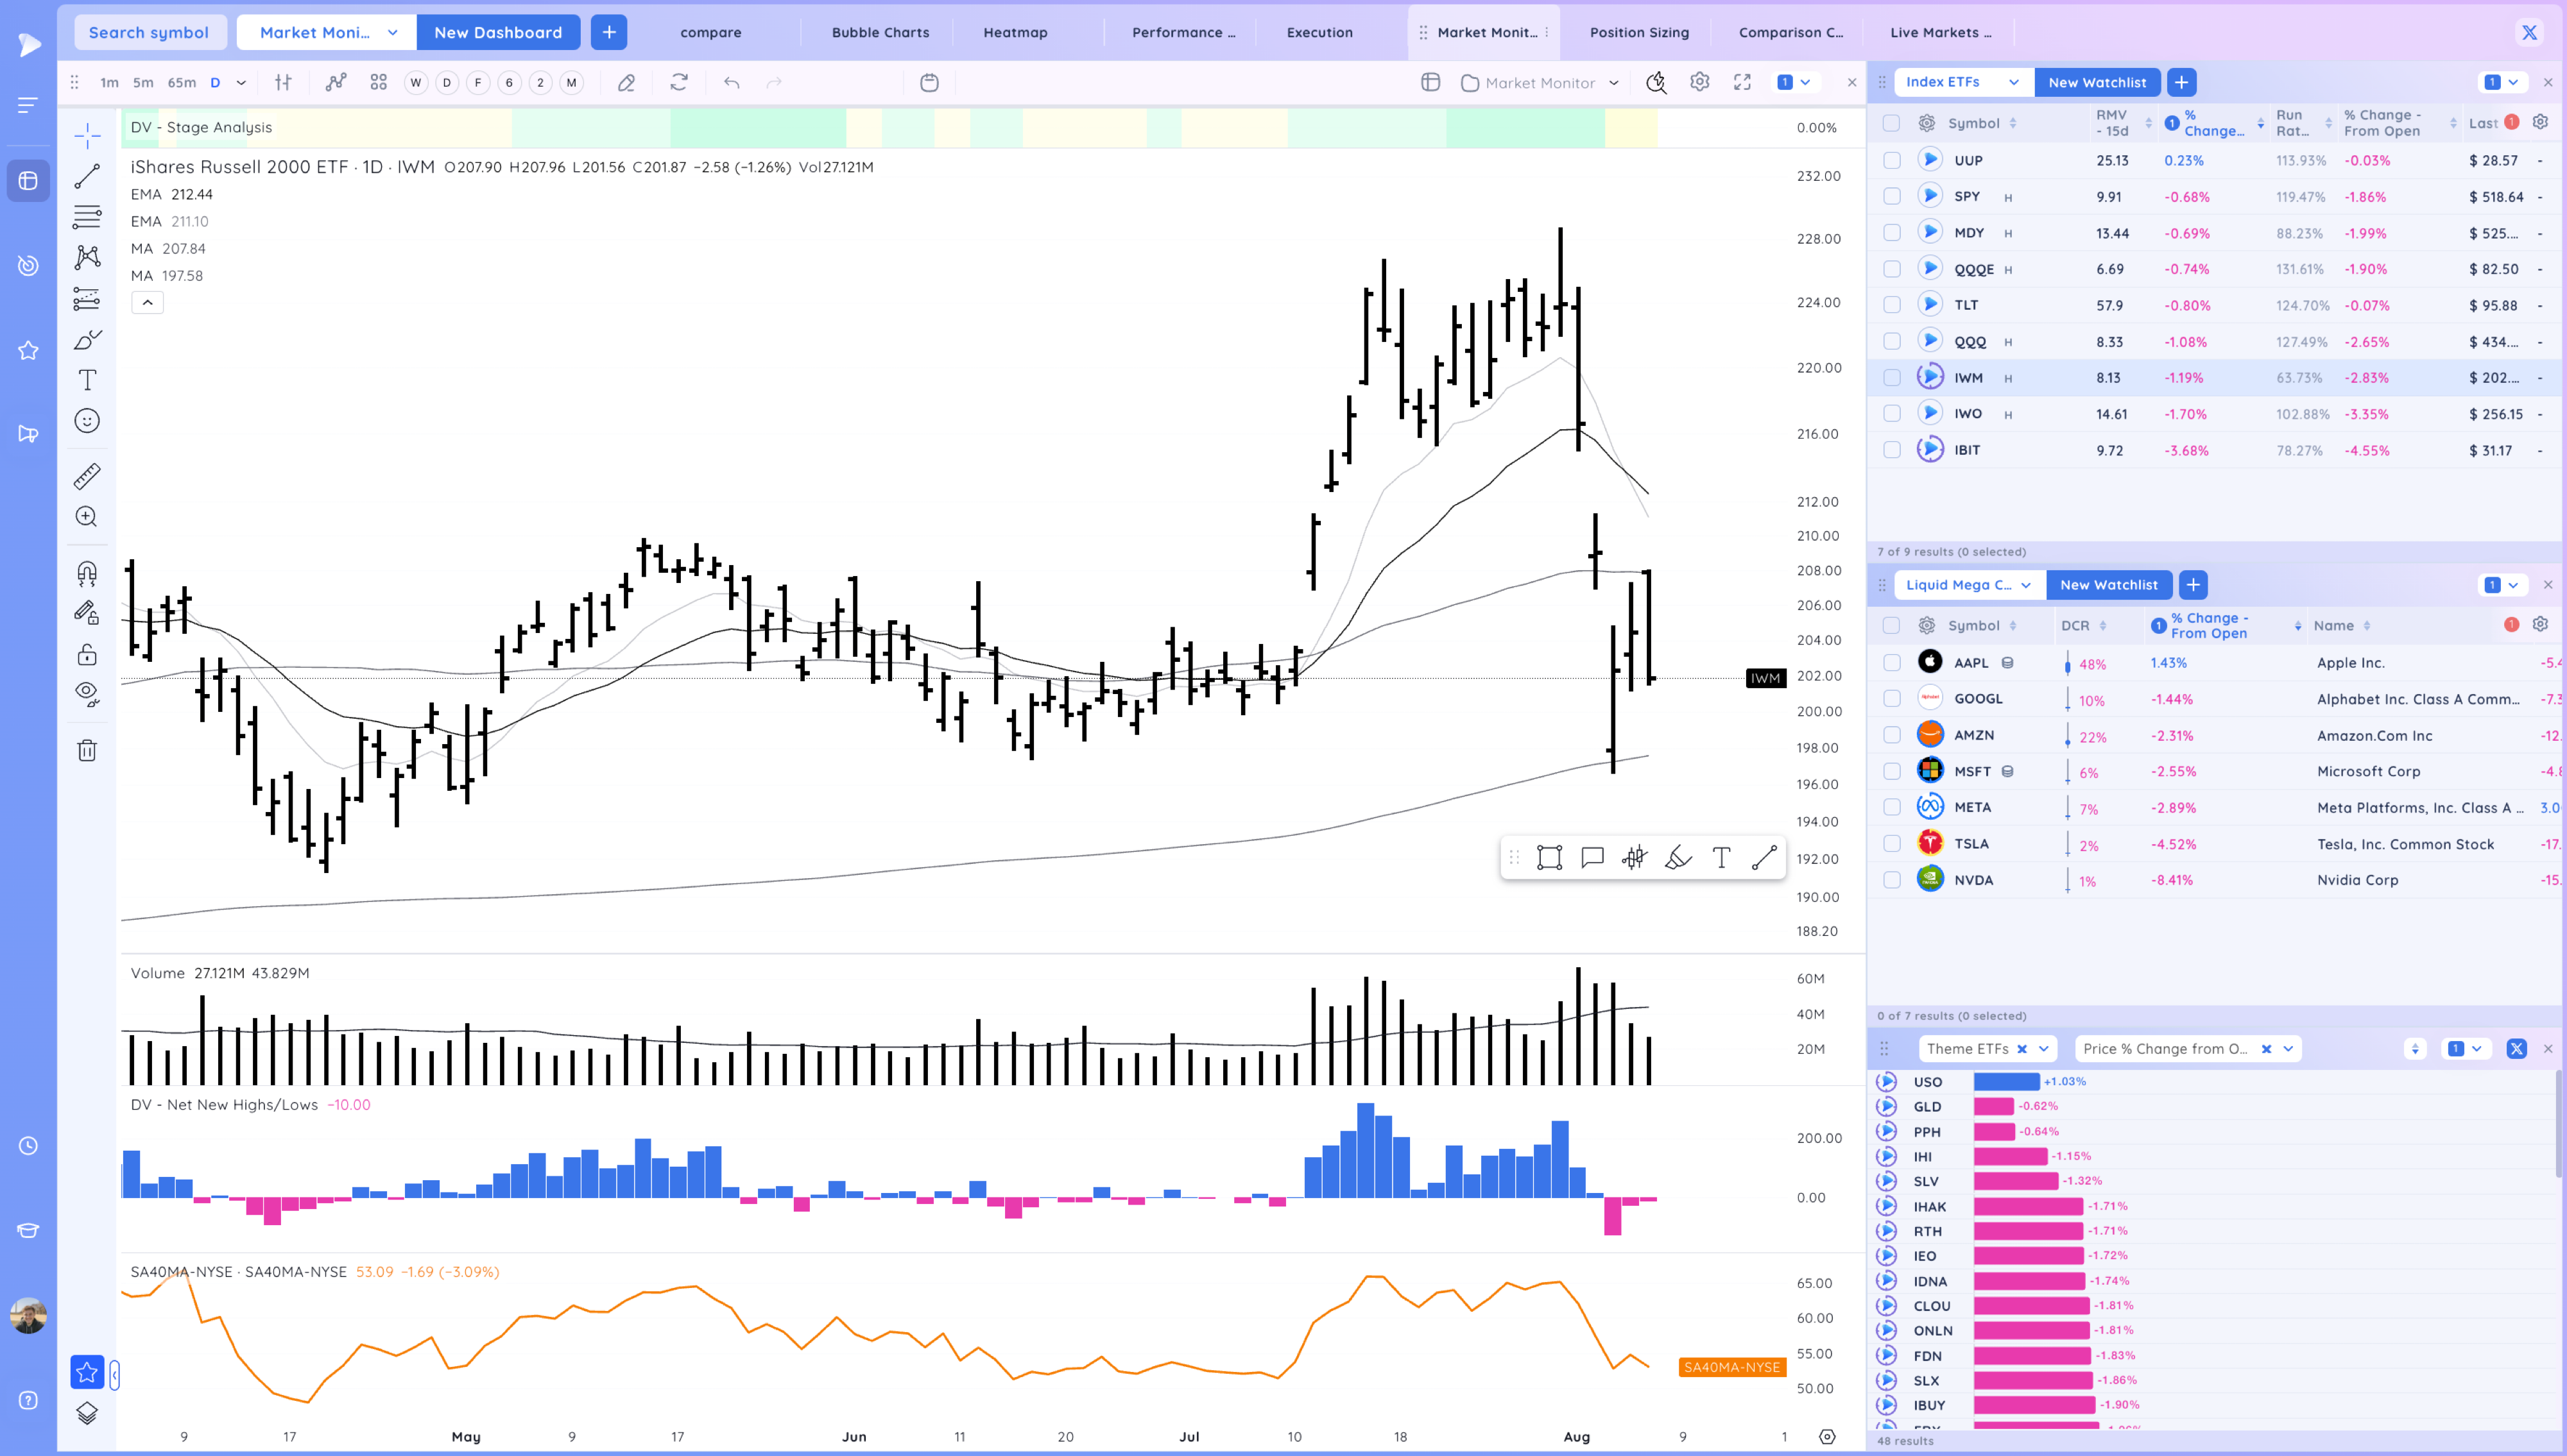
Task: Click the New Dashboard button
Action: (x=497, y=32)
